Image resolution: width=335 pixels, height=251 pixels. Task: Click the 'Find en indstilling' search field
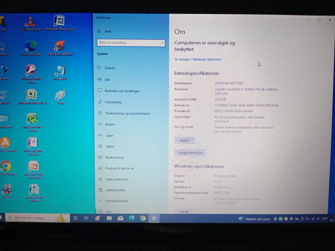coord(131,43)
